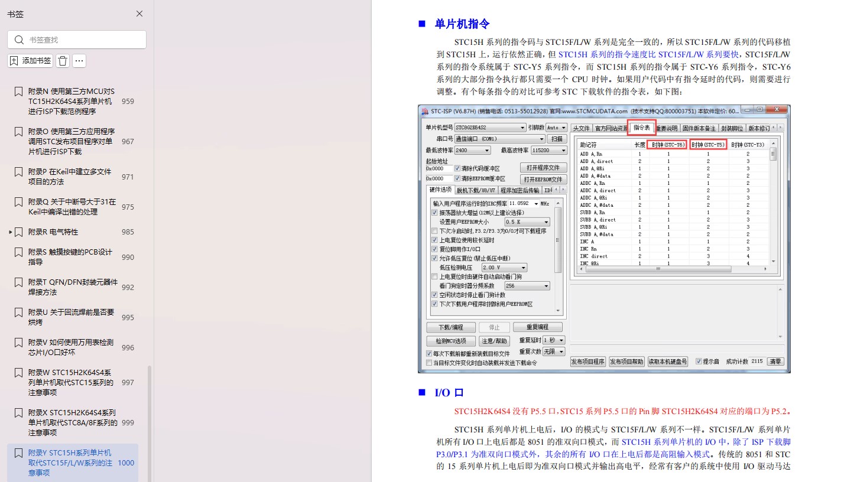
Task: Click the bookmark icon next to 附录Q
Action: (18, 202)
